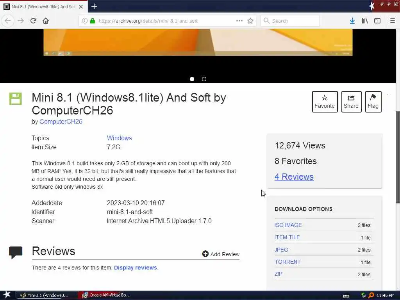Click the Item Size value 7.2G

tap(114, 147)
